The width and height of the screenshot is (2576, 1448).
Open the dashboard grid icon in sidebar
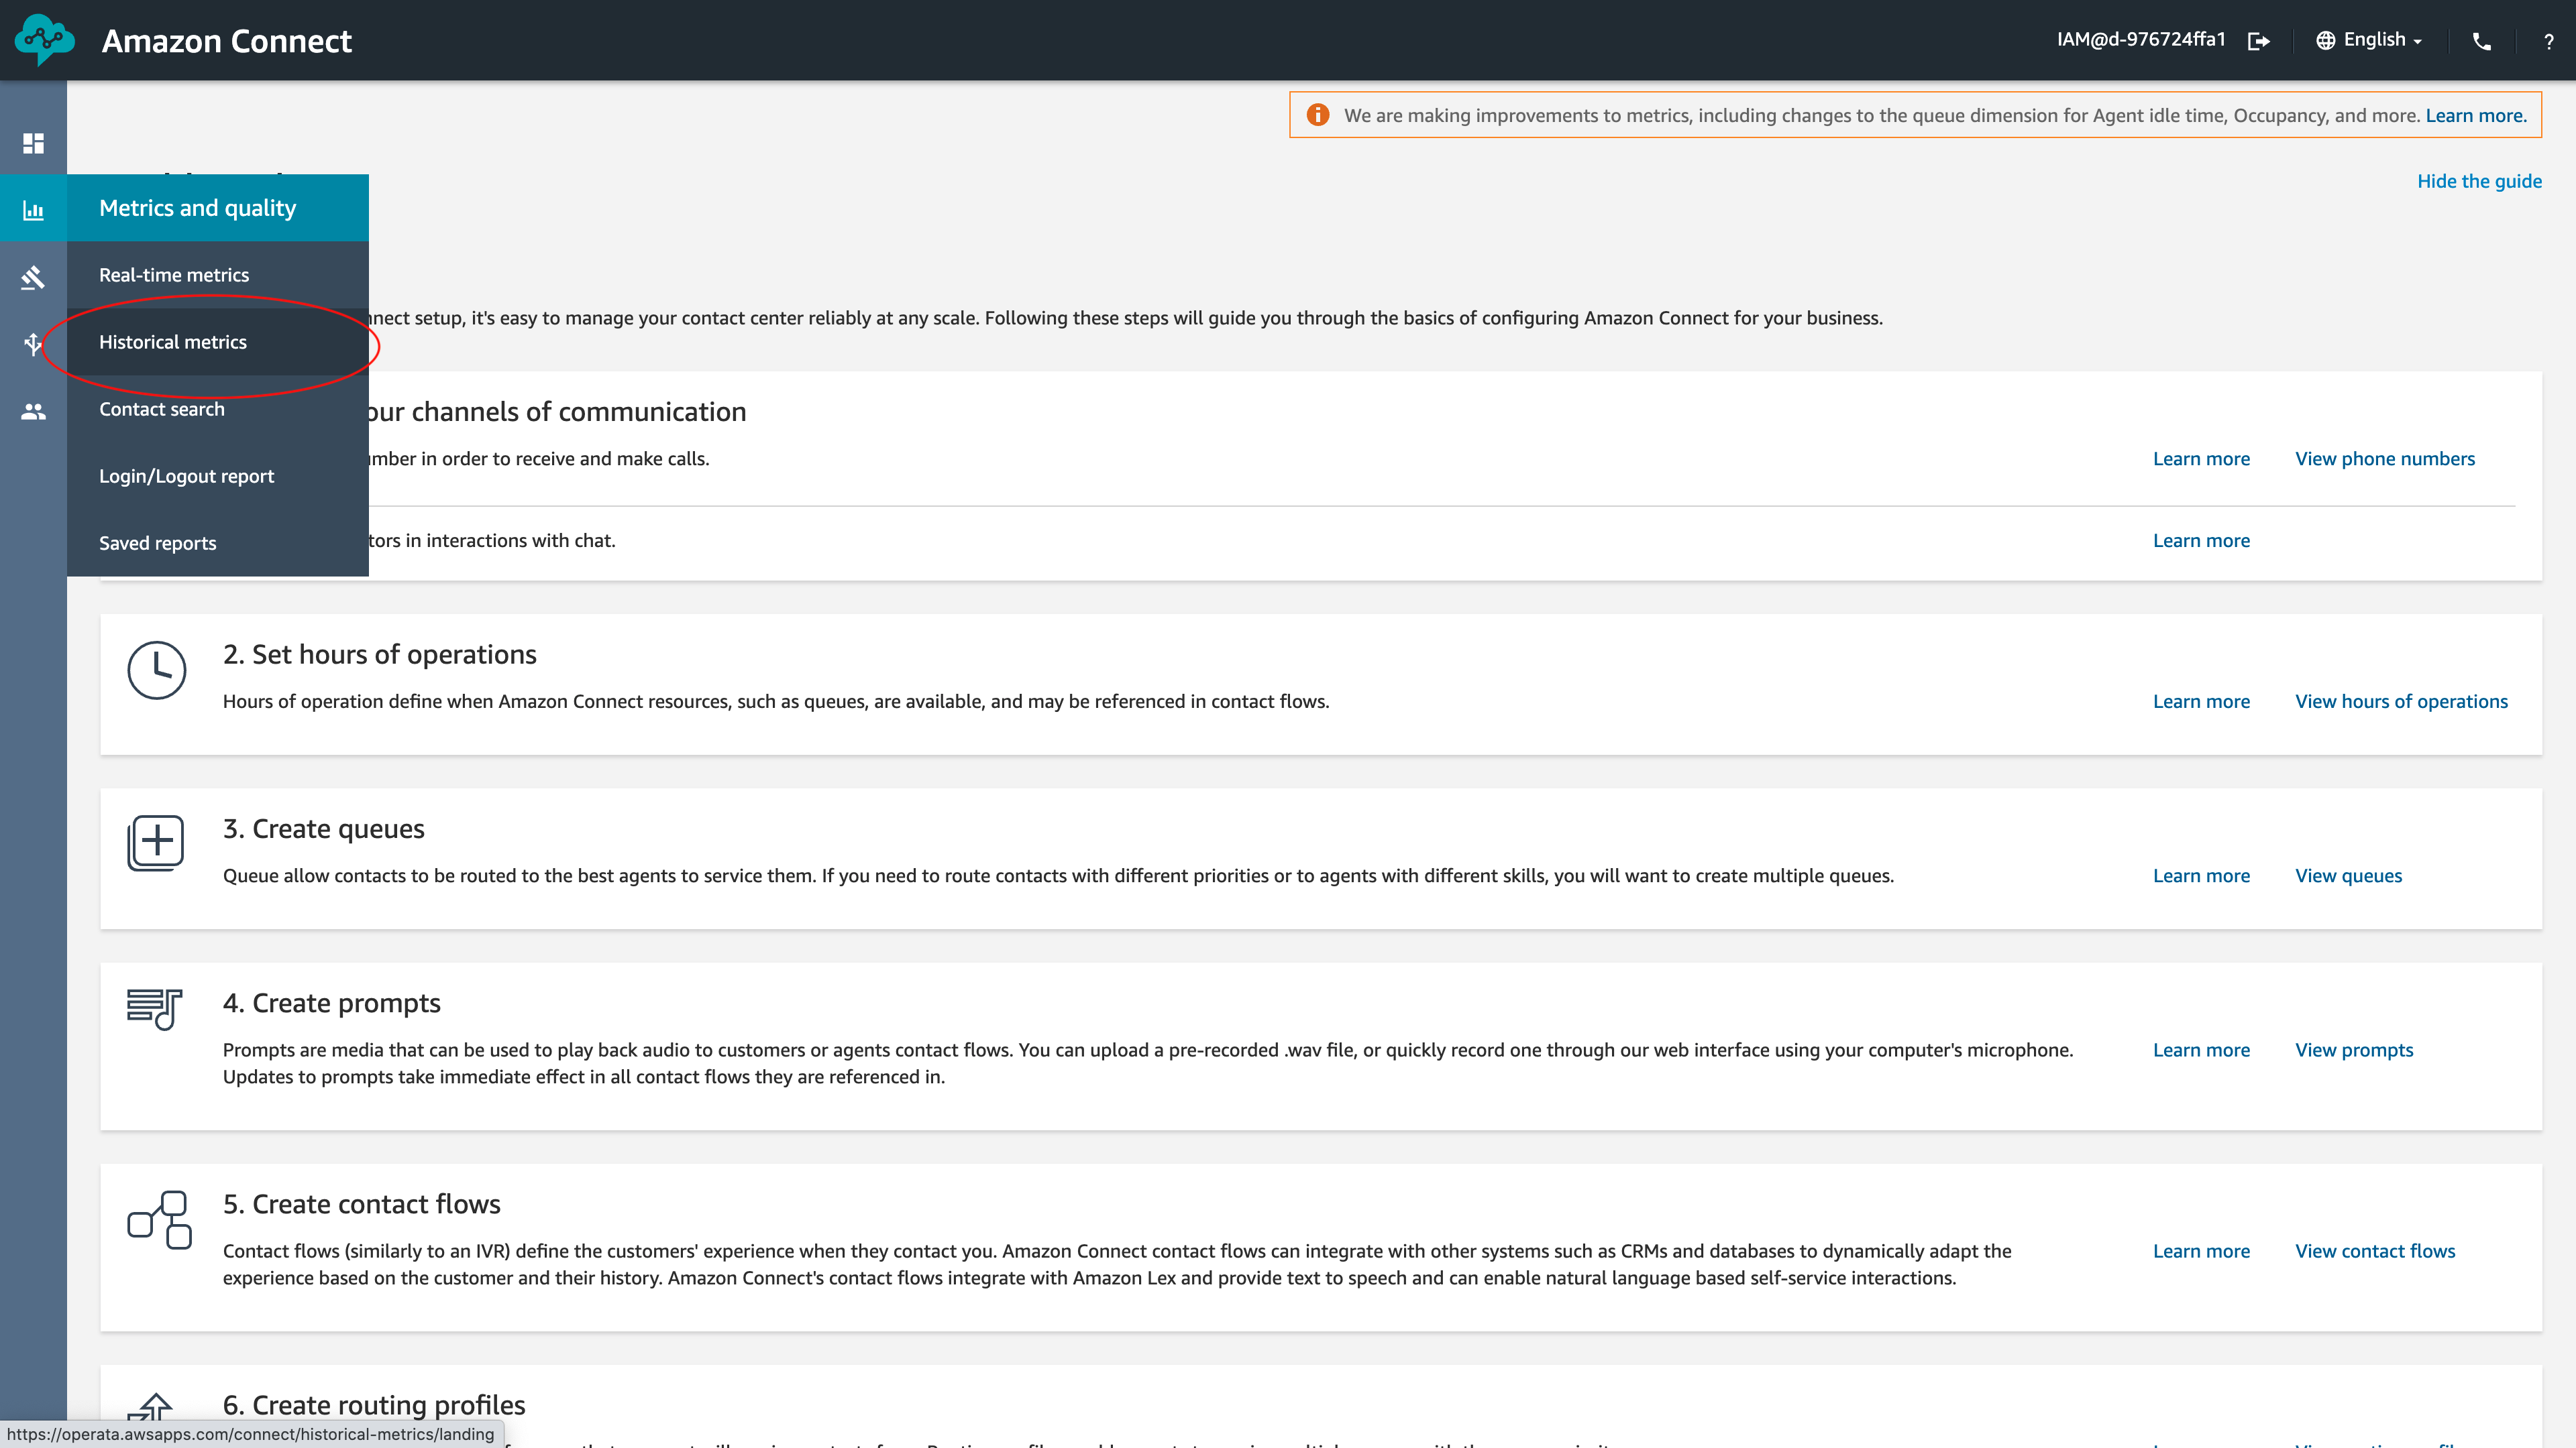click(x=33, y=143)
